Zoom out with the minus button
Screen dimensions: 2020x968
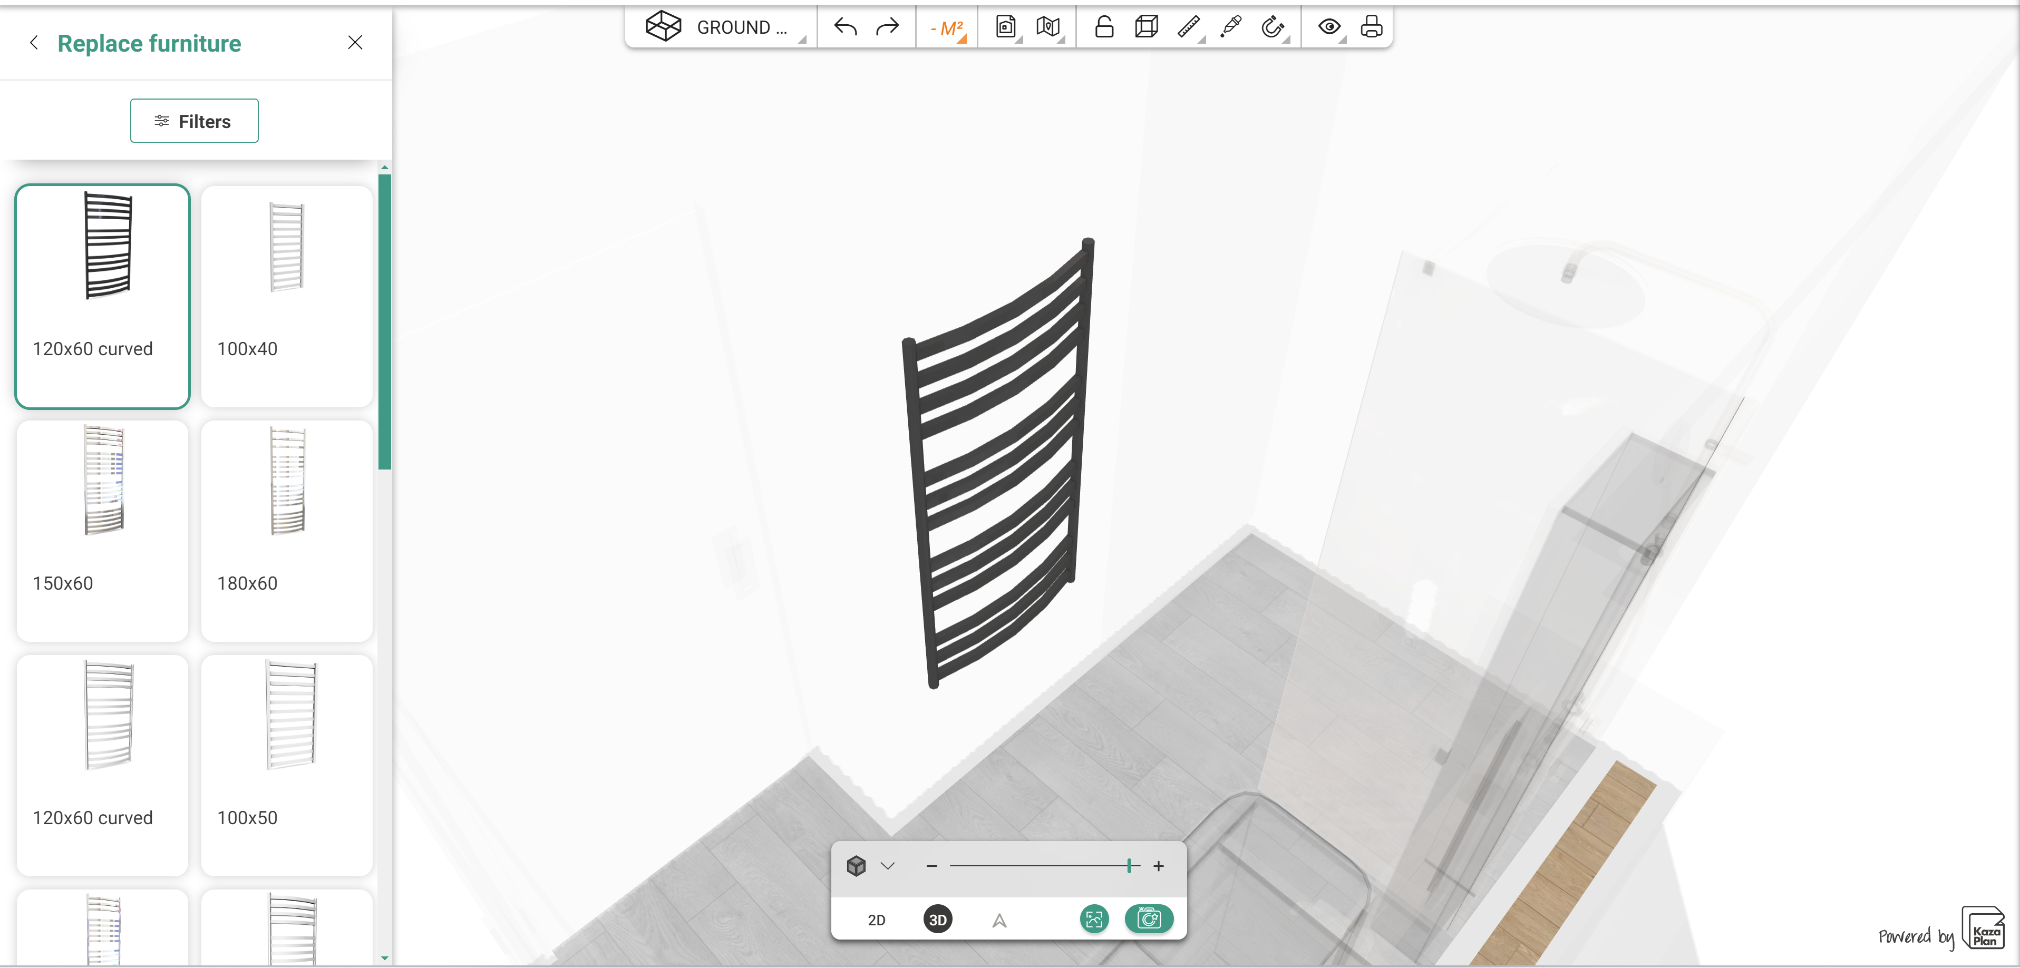(x=931, y=866)
